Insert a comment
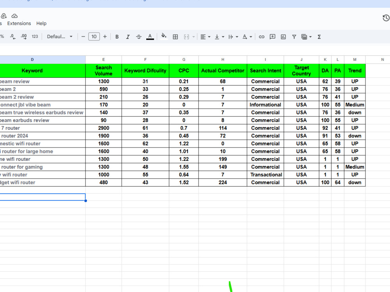Screen dimensions: 390x292 272,37
